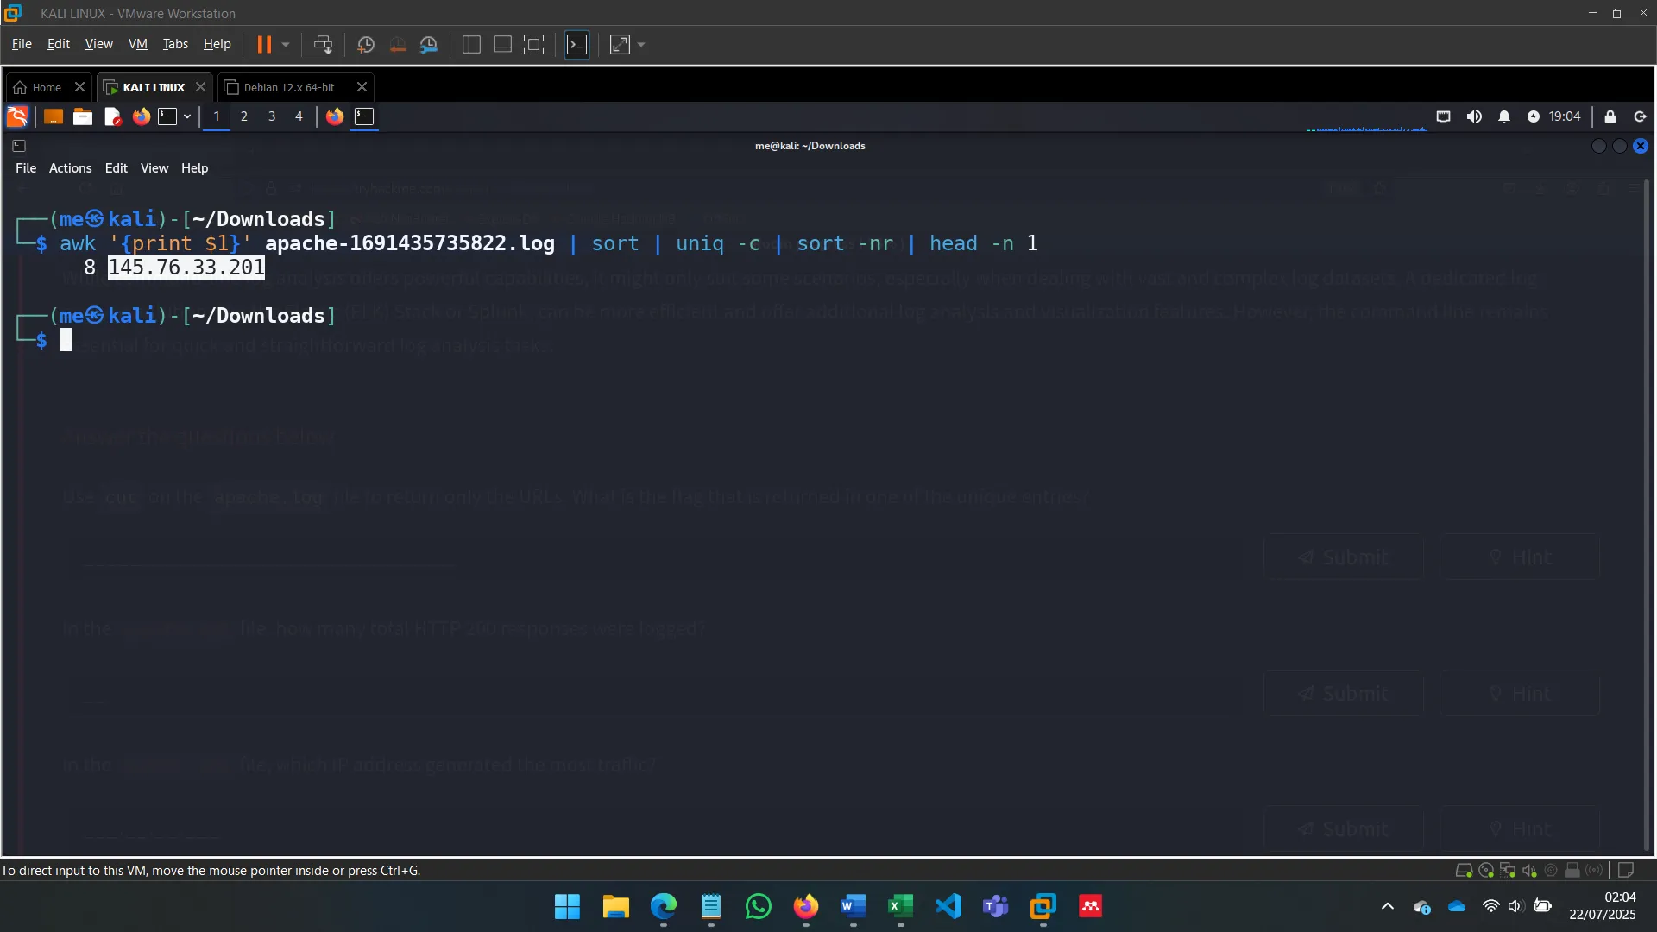Open the text editor panel icon

click(112, 116)
